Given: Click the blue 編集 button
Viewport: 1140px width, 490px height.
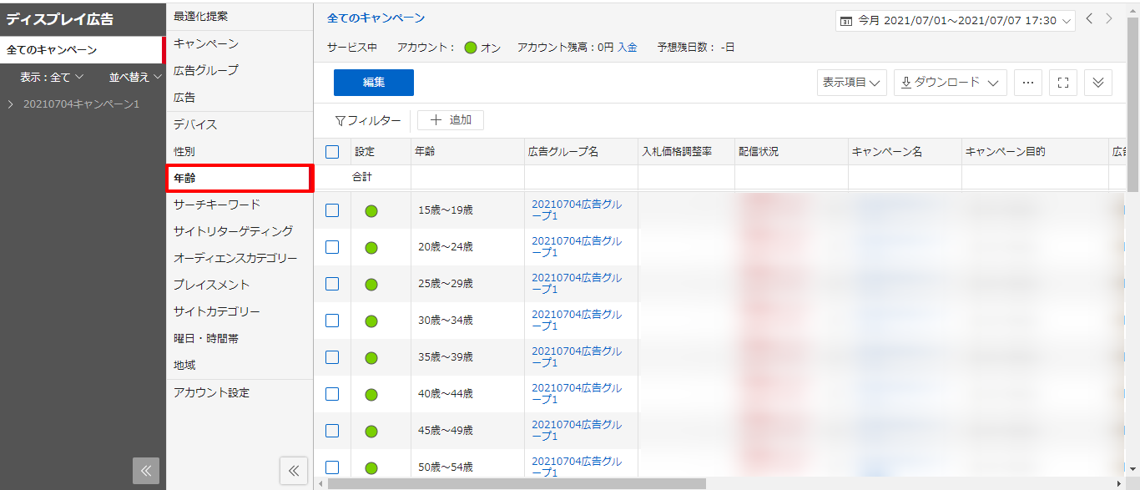Looking at the screenshot, I should point(373,83).
